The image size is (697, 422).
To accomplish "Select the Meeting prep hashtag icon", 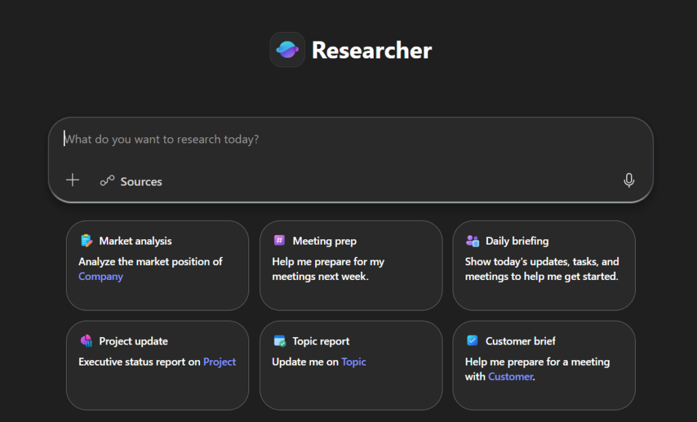I will (279, 241).
